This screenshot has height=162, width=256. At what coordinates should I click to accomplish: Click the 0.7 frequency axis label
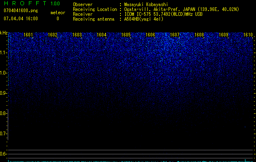(3, 134)
